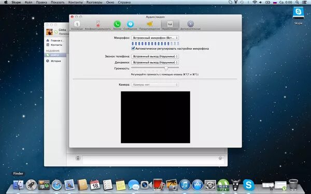The width and height of the screenshot is (311, 194).
Task: Open the Звонок телефона output dropdown
Action: [x=155, y=56]
